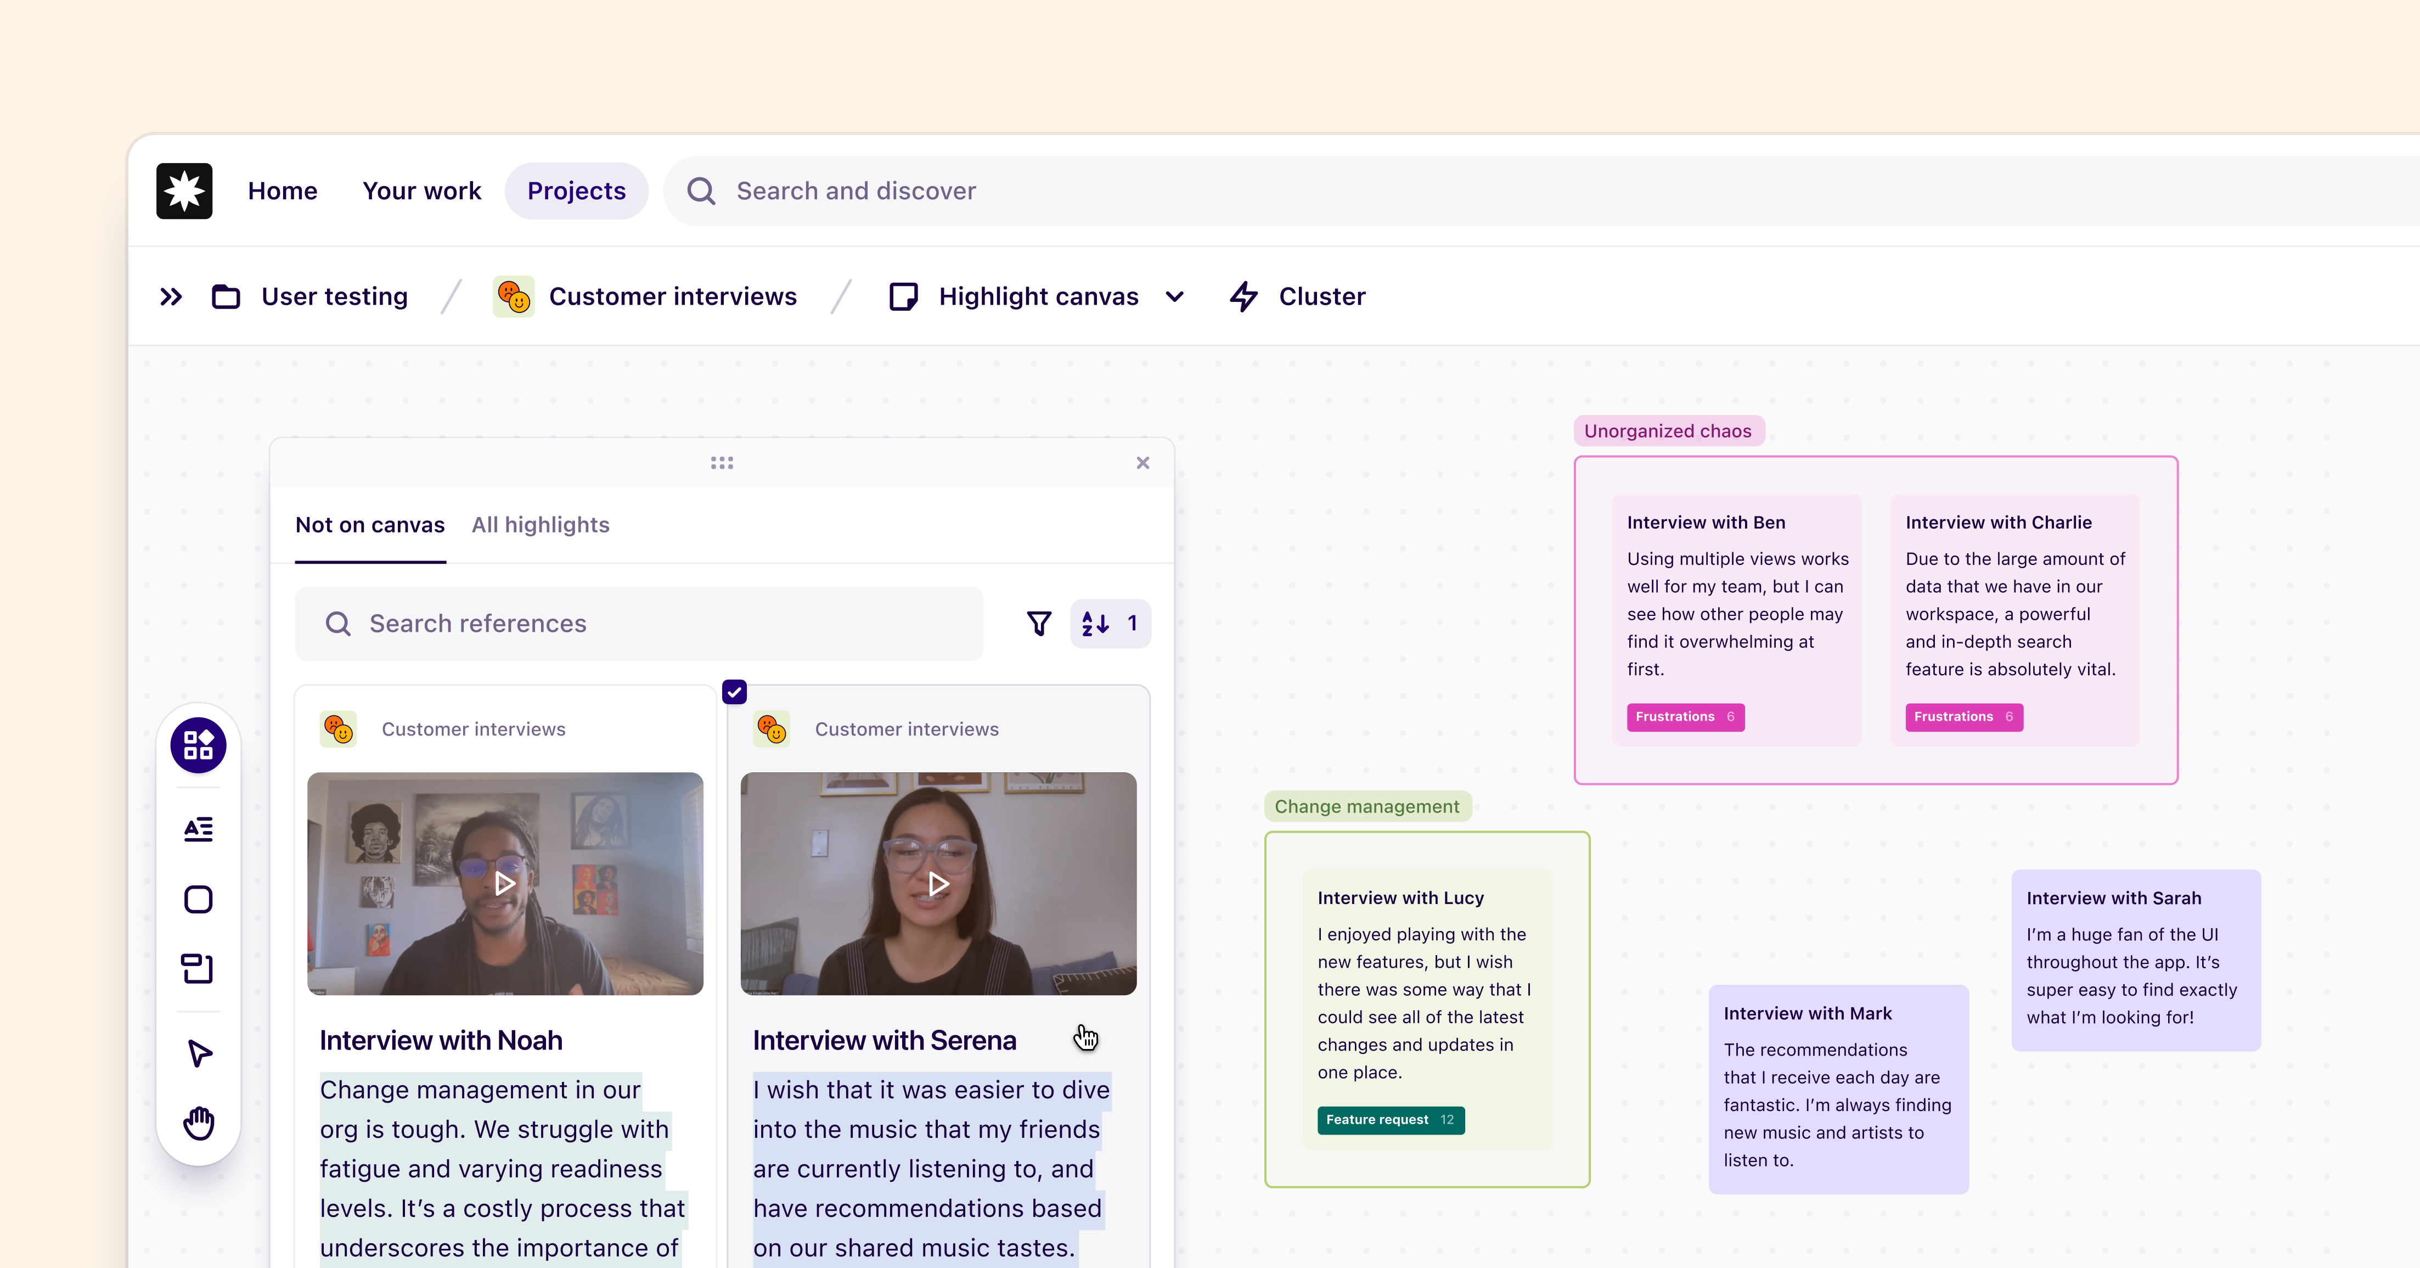Select the cursor selection tool in left toolbar
2420x1268 pixels.
tap(198, 1054)
